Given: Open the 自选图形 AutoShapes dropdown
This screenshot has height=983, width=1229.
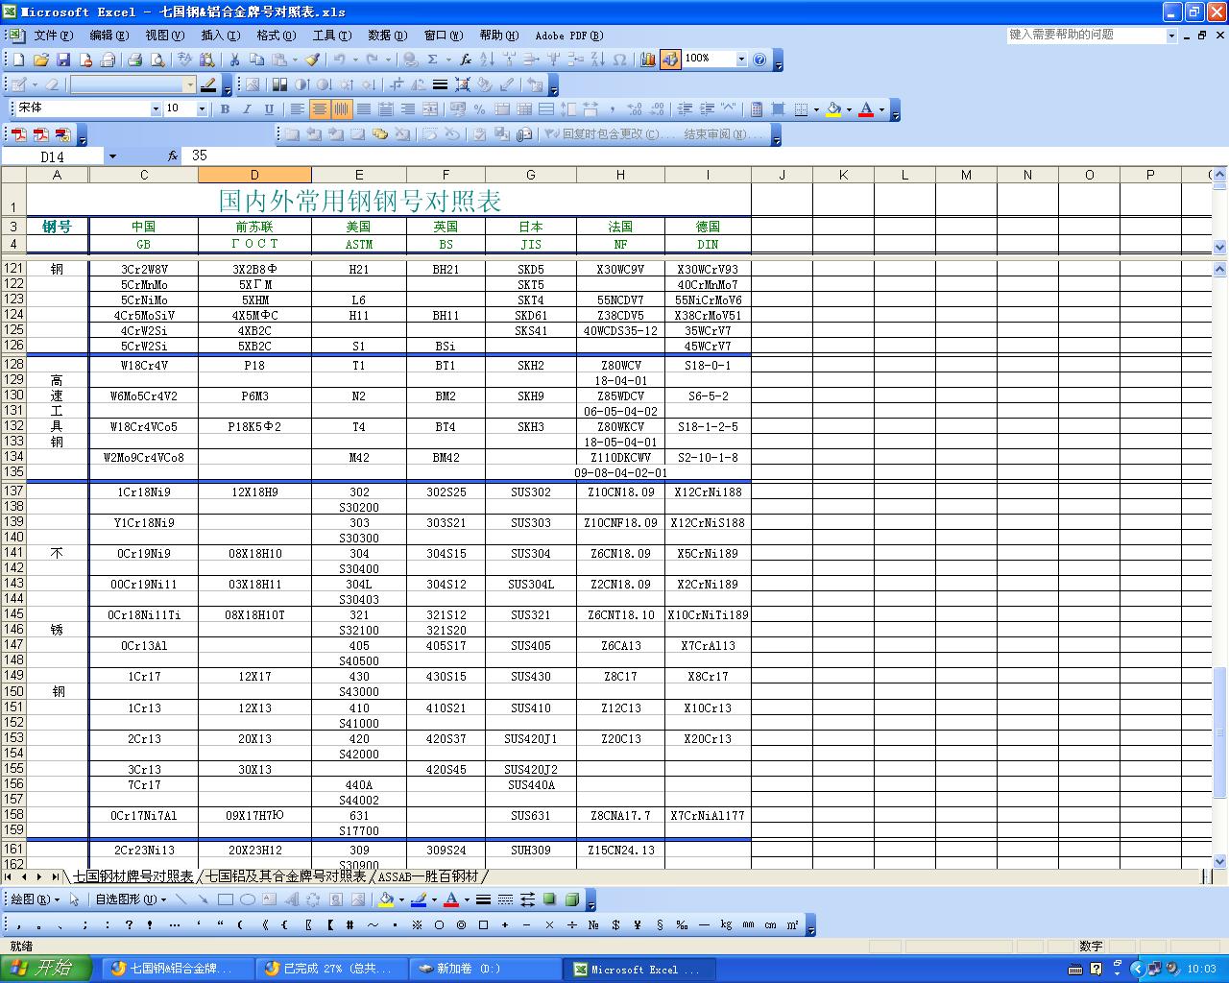Looking at the screenshot, I should (131, 899).
